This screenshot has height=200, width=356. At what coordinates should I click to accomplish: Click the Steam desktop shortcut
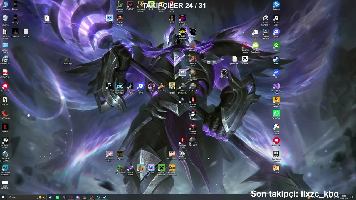276,60
